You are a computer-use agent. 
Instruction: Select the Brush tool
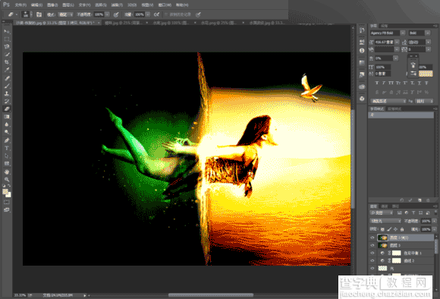[7, 86]
